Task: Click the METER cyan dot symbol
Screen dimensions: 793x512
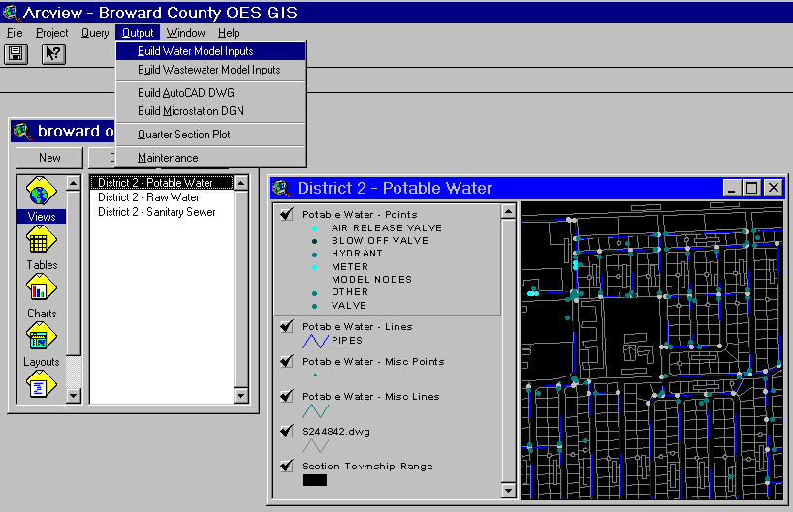Action: pos(314,267)
